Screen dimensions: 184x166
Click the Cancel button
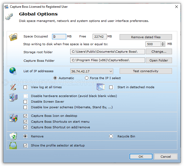[166, 157]
